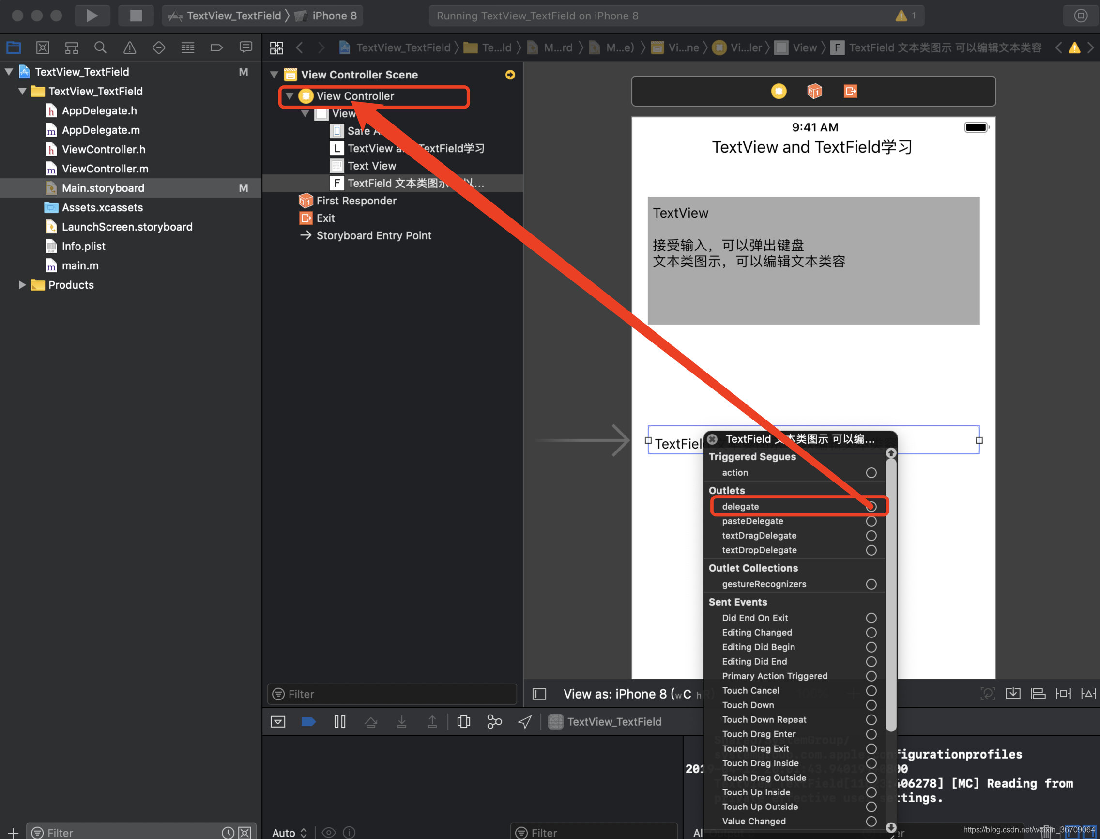Select Text View in outline
This screenshot has width=1100, height=839.
371,166
